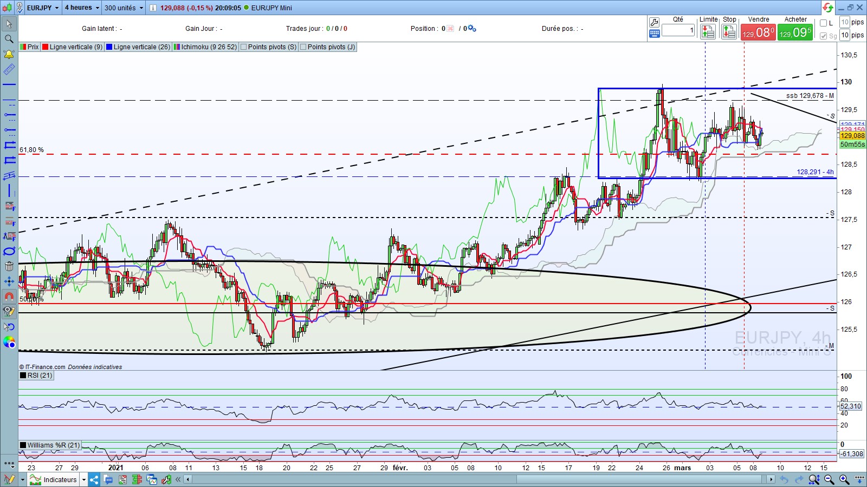Click the trash can delete tool

coord(9,266)
